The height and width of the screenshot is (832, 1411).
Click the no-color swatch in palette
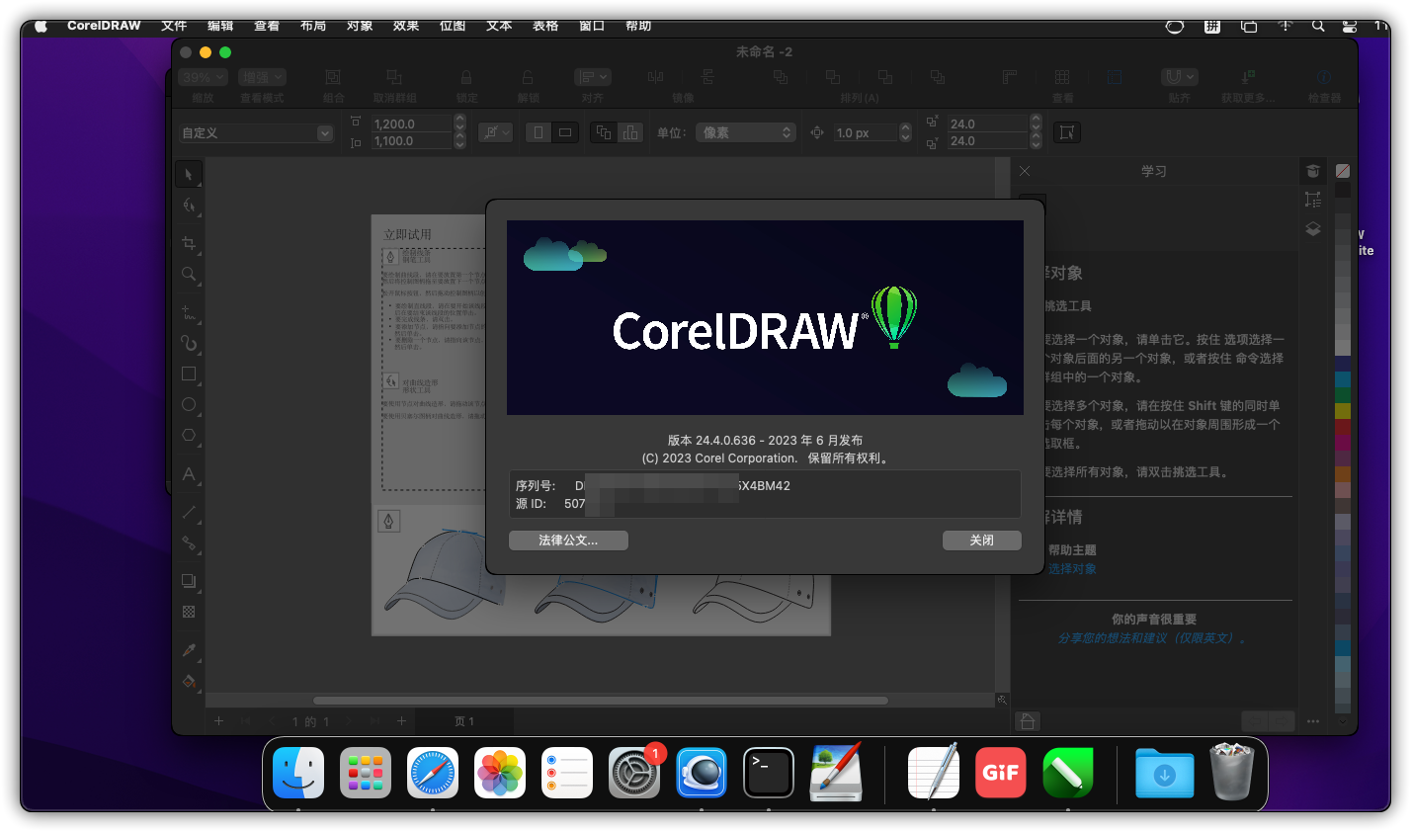tap(1343, 171)
